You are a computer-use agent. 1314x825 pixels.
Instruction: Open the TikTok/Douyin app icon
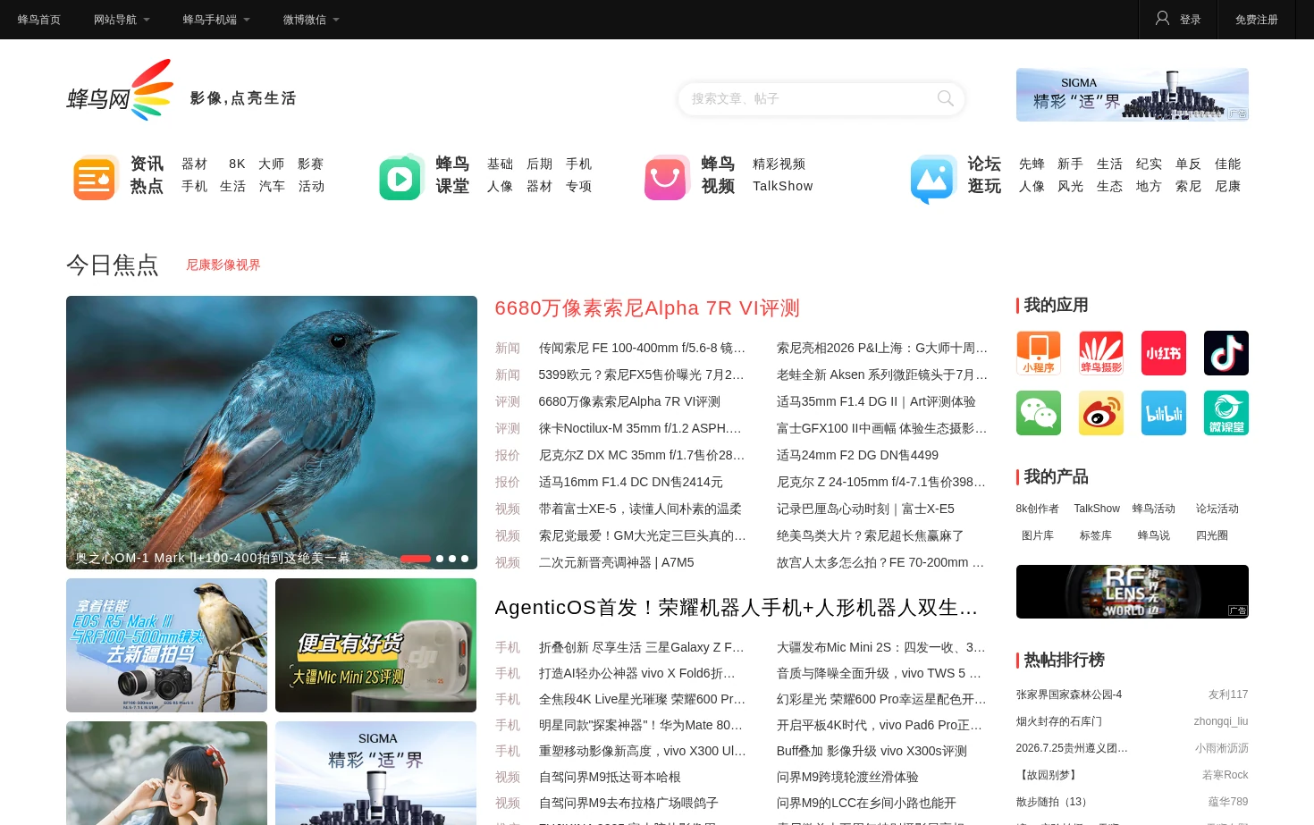1226,353
